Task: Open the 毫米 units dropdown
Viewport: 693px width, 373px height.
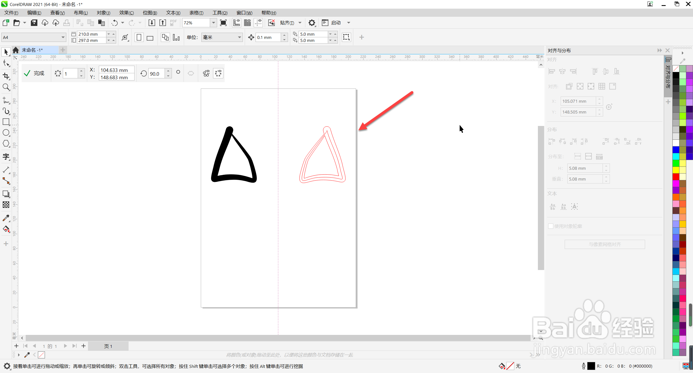Action: pyautogui.click(x=239, y=37)
